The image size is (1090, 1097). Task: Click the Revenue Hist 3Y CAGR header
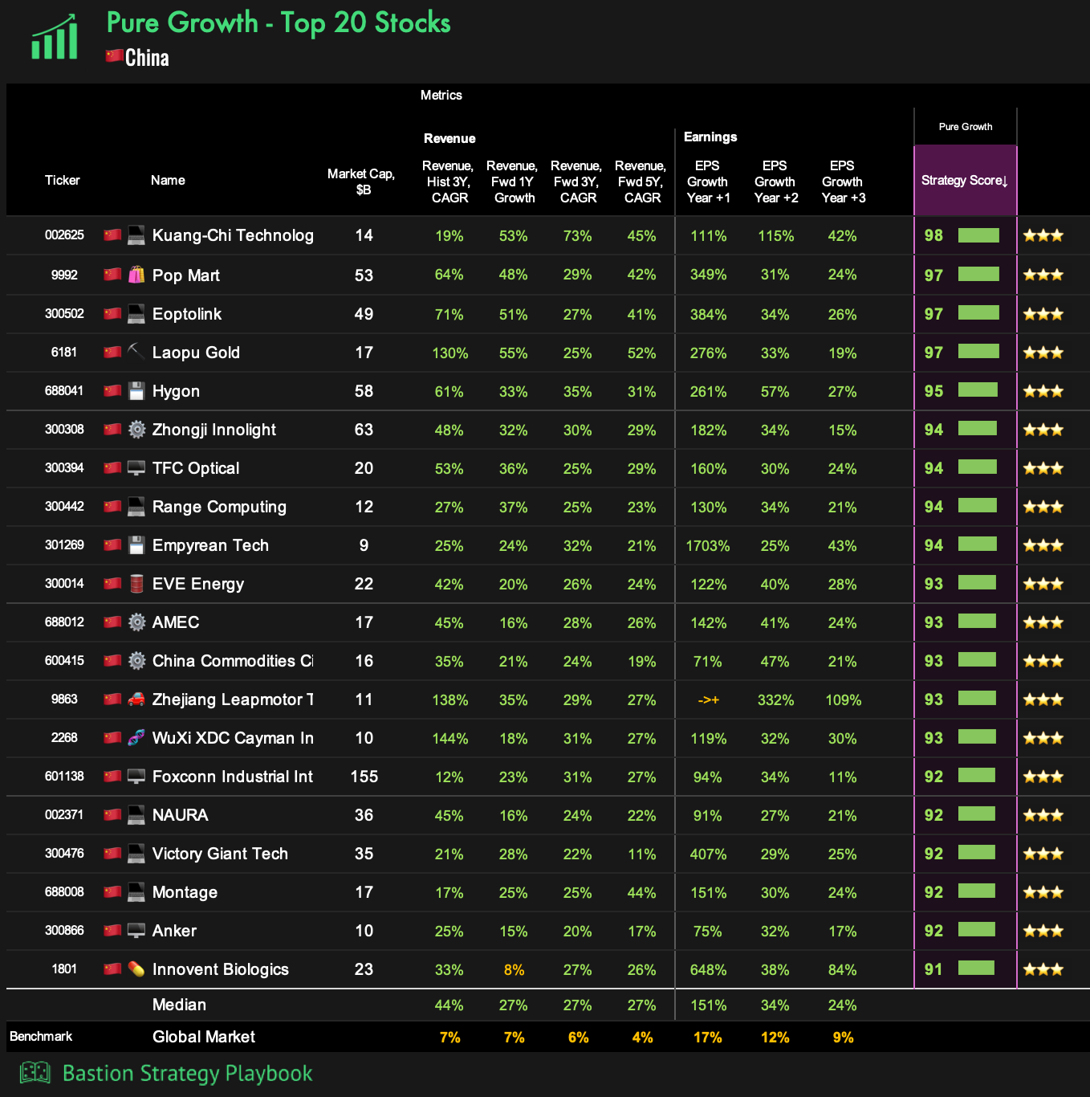449,181
